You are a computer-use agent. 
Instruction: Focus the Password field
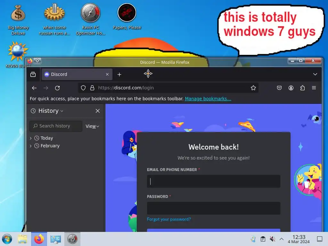point(214,208)
